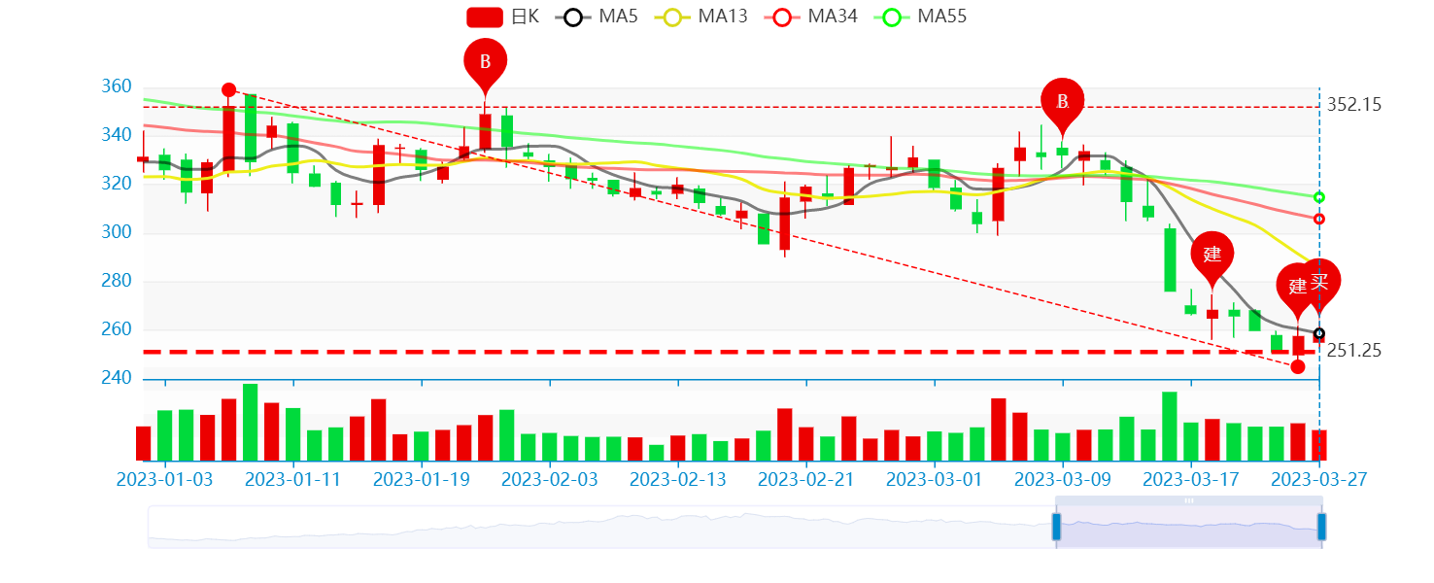This screenshot has width=1434, height=583.
Task: Click the 2023-03-17 date axis label
Action: coord(1191,479)
